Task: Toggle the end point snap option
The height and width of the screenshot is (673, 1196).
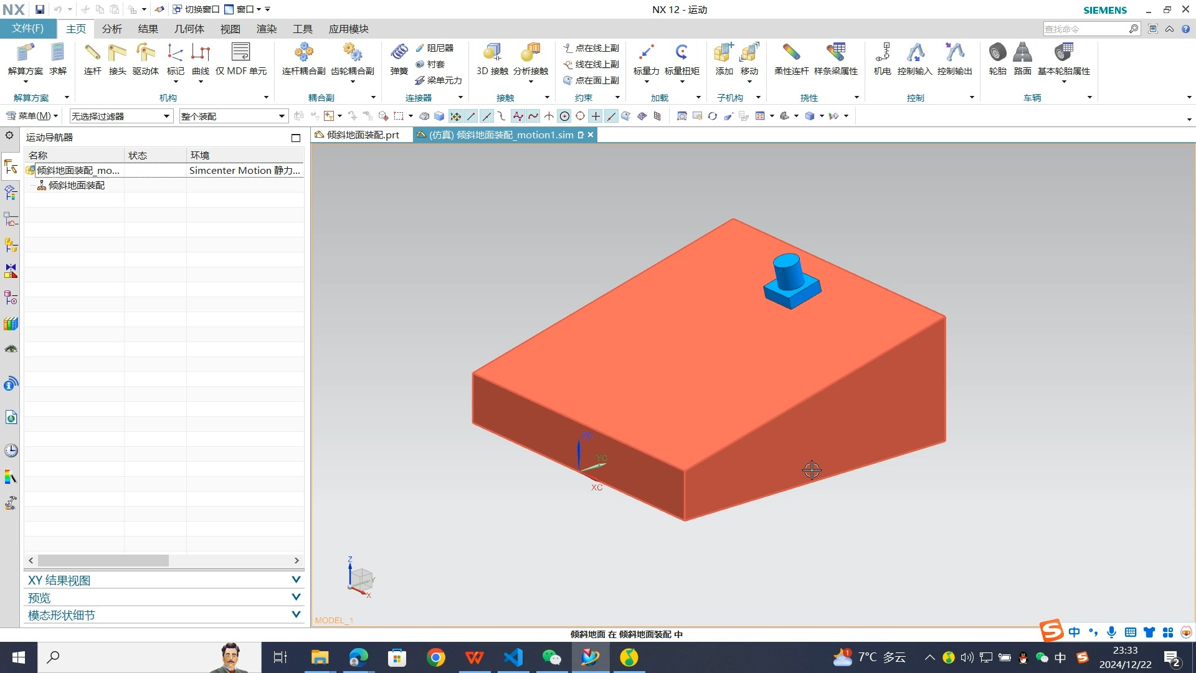Action: (x=471, y=116)
